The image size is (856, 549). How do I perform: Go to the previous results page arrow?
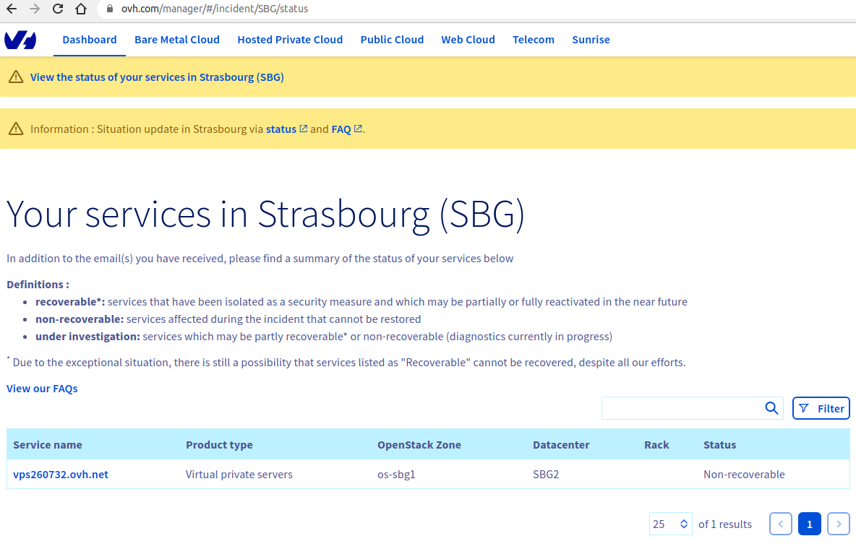781,524
